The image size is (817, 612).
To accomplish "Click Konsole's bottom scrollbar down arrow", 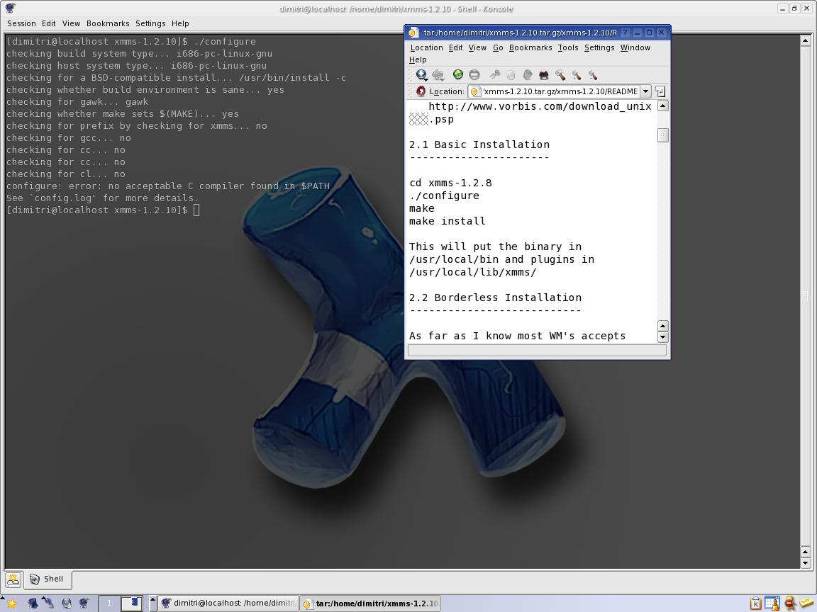I will 805,563.
